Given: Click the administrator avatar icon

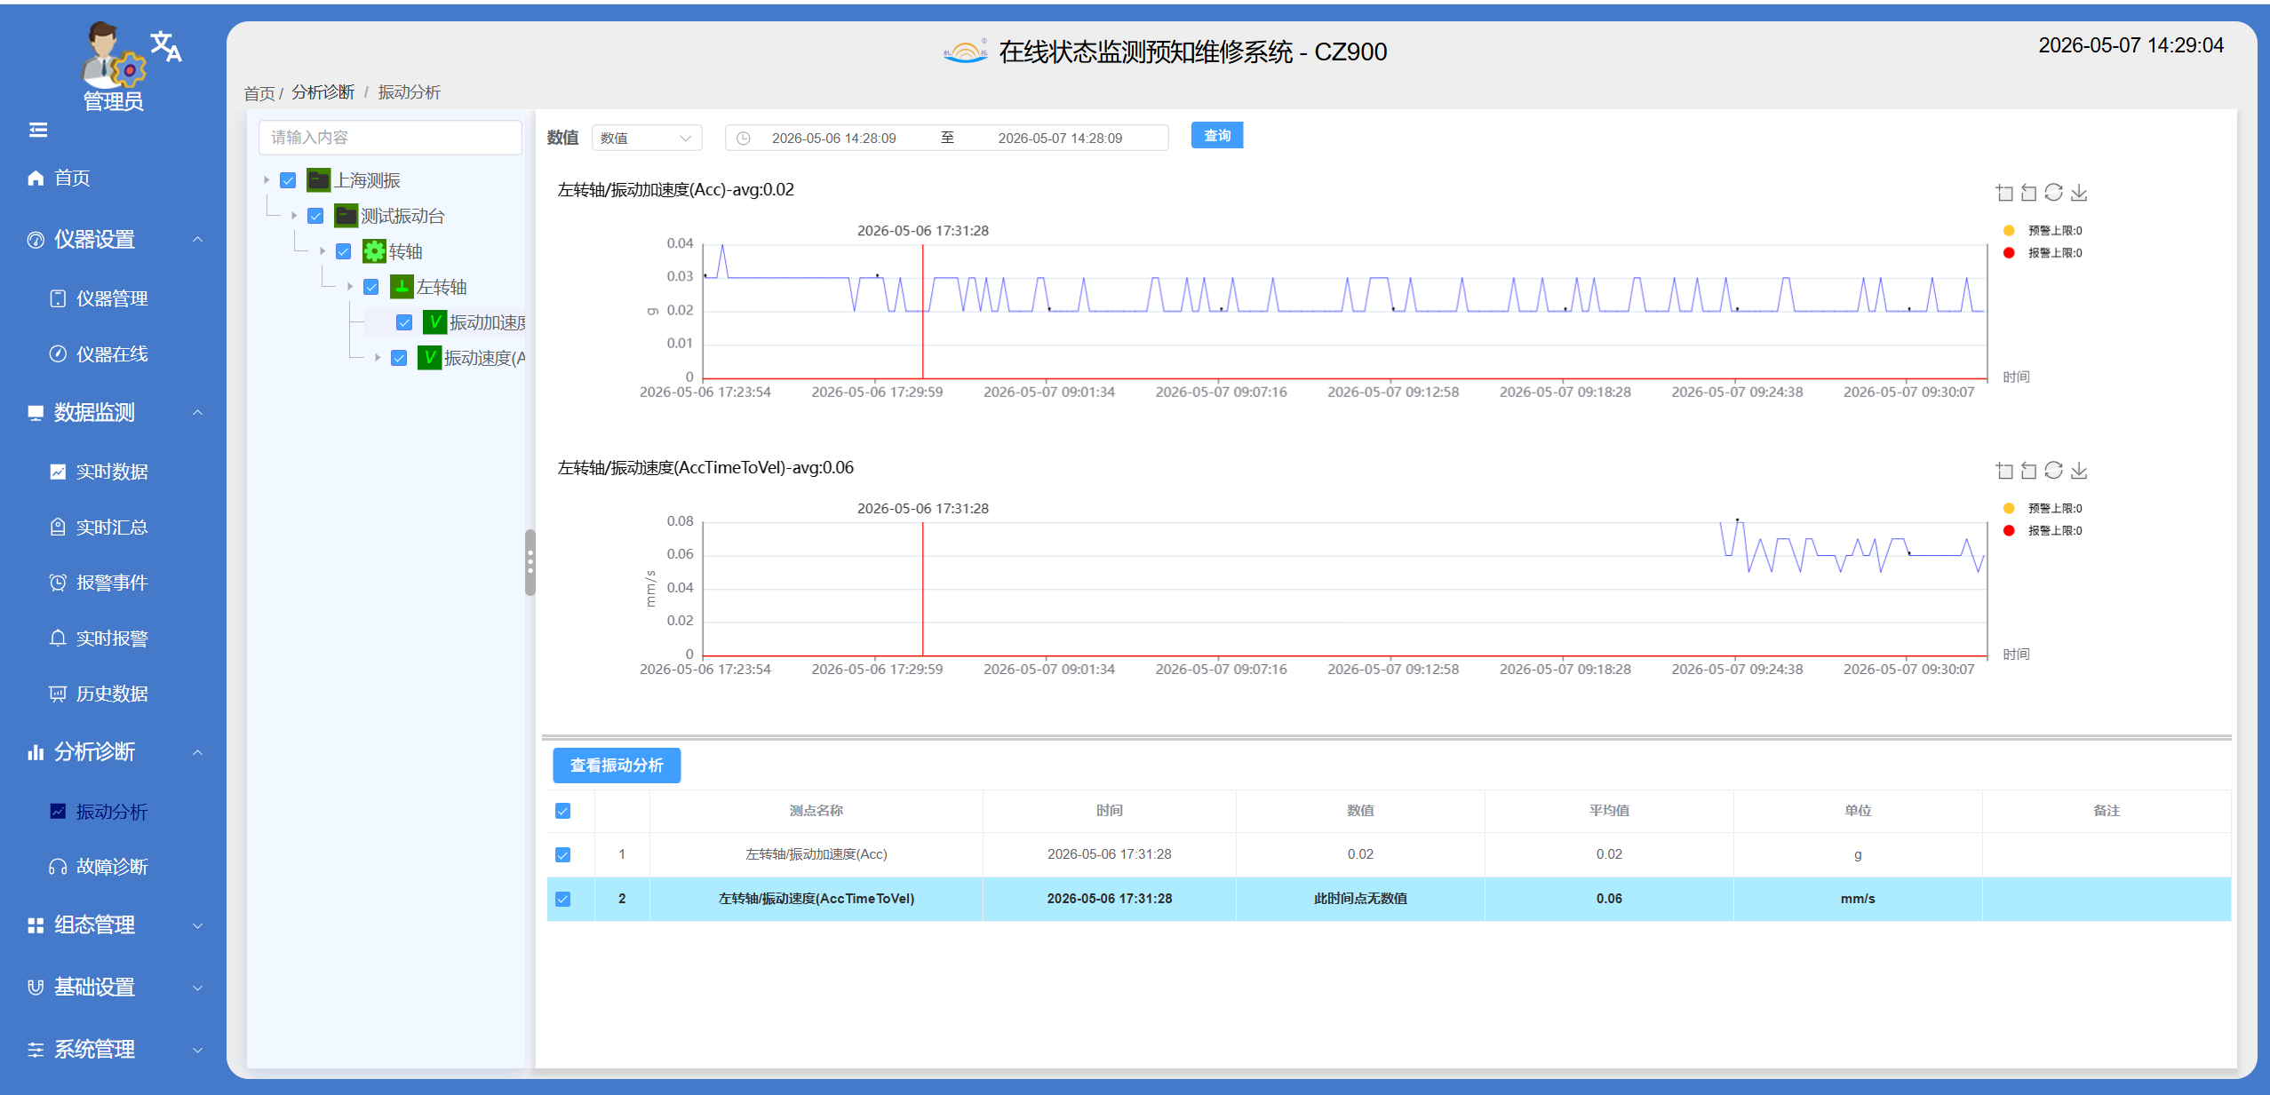Looking at the screenshot, I should point(112,55).
